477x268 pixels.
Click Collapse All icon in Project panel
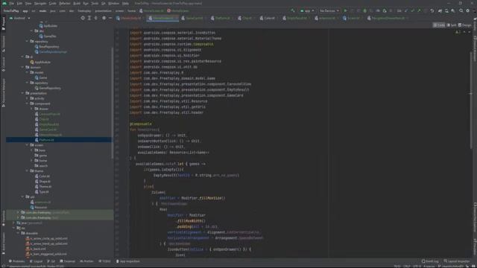[x=96, y=18]
